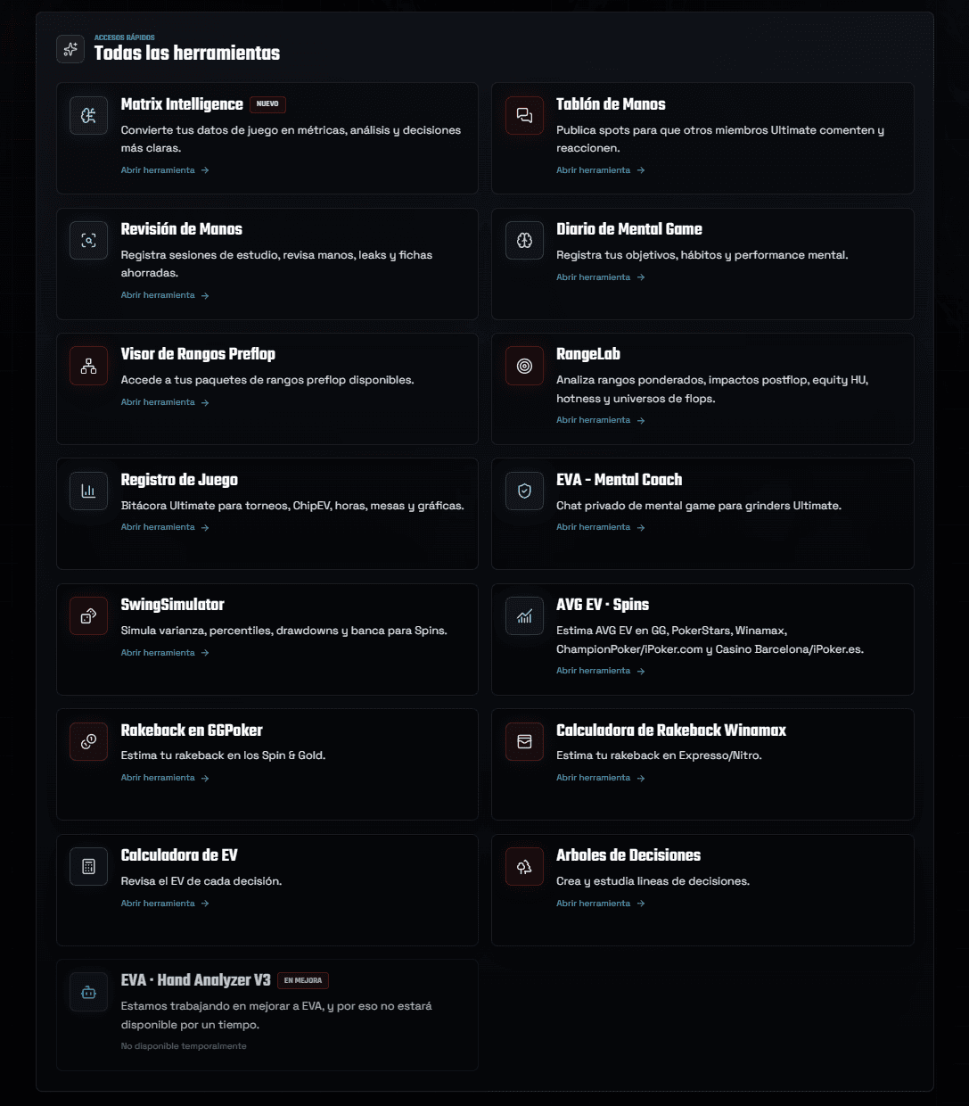Click the EVA Hand Analyzer V3 robot icon
Screen dimensions: 969x1106
[x=88, y=992]
